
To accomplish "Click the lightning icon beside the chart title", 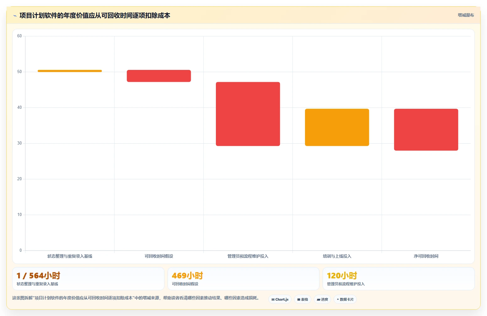I will [15, 16].
